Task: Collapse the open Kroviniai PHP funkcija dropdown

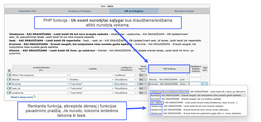Action: click(x=169, y=84)
